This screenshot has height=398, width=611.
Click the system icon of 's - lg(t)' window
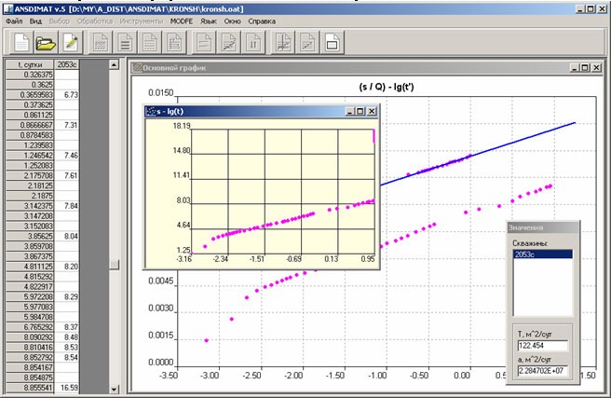152,111
